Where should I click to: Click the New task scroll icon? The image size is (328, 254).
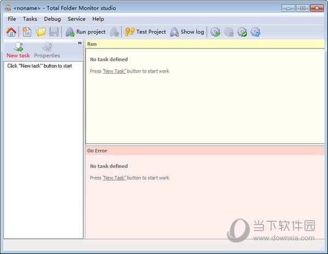click(18, 46)
